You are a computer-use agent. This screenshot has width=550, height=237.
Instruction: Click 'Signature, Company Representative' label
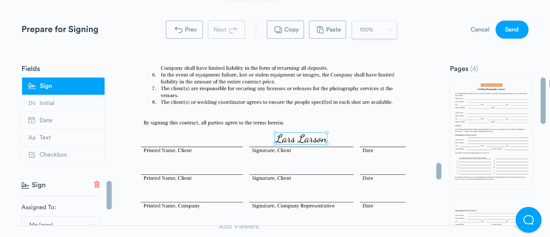click(293, 206)
